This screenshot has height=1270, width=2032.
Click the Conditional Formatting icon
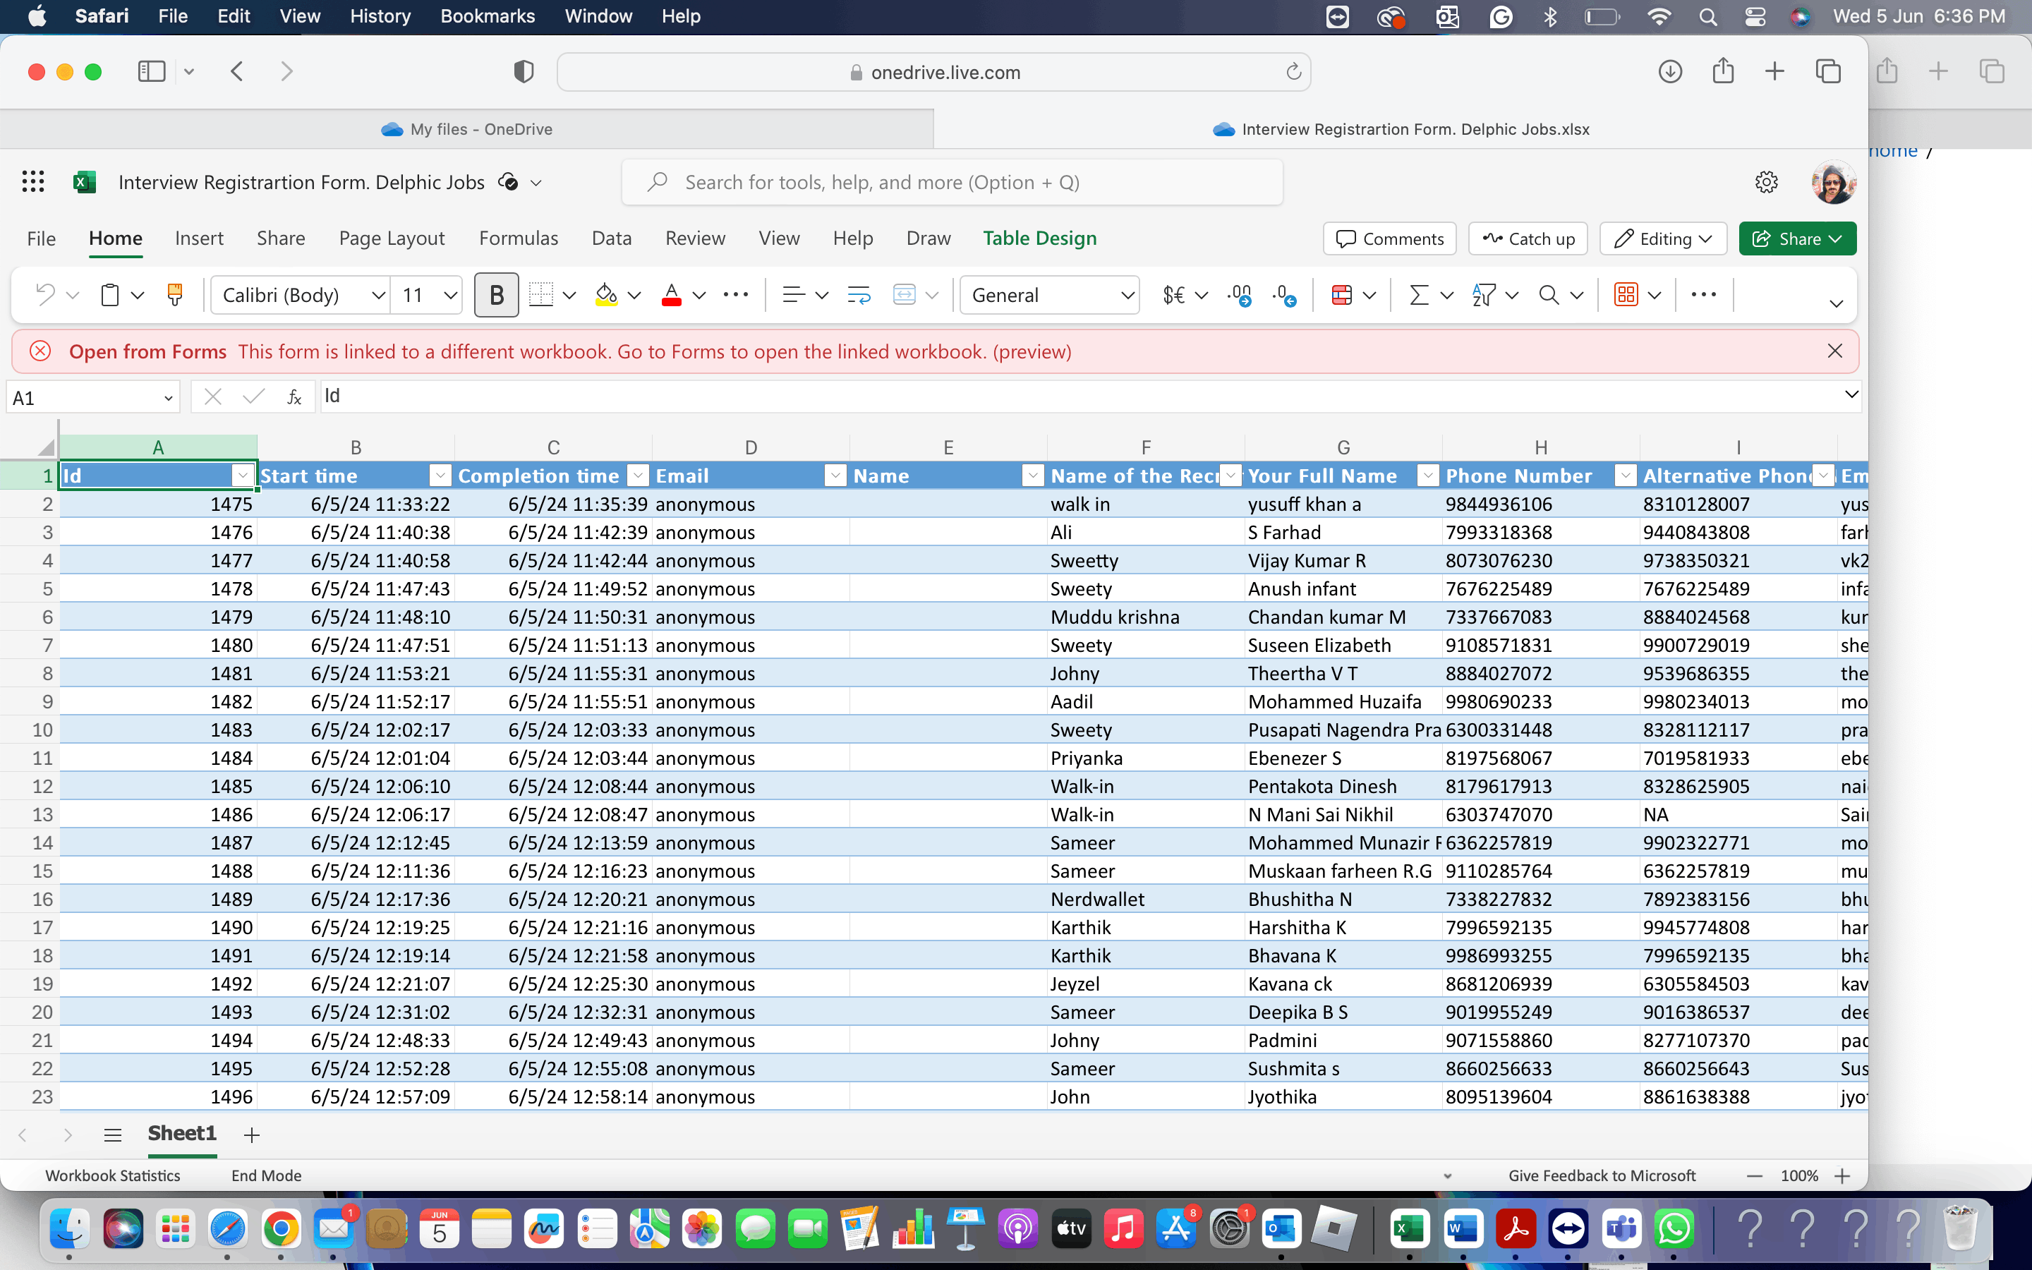[x=1342, y=295]
